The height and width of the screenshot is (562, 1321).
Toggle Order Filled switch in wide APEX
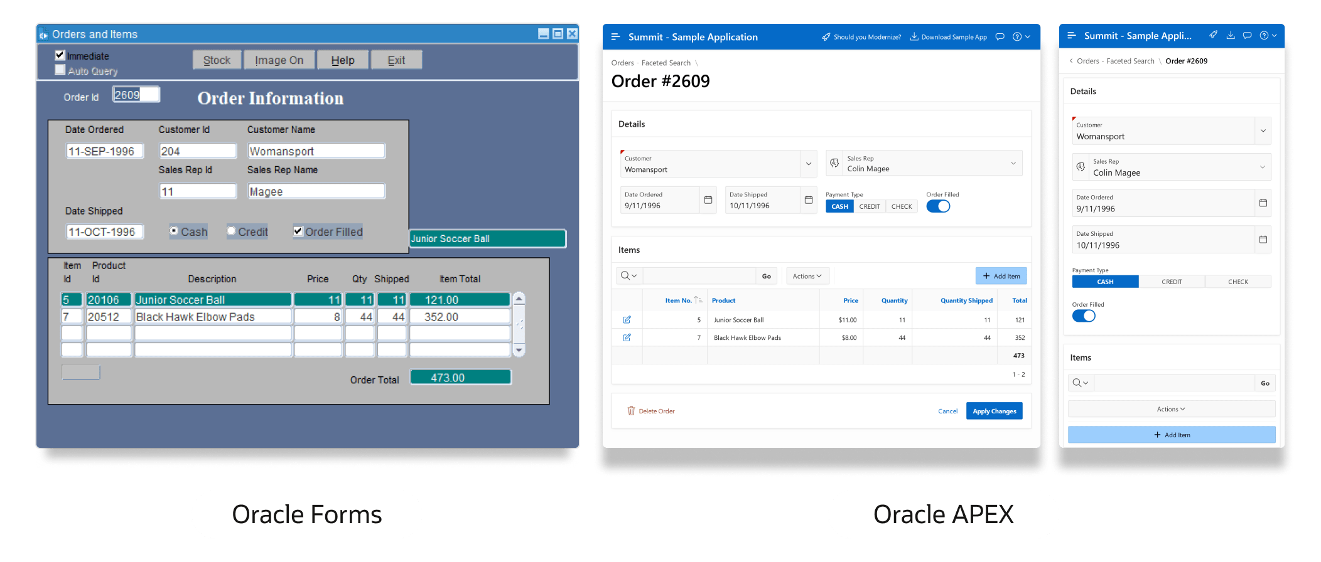[x=938, y=206]
